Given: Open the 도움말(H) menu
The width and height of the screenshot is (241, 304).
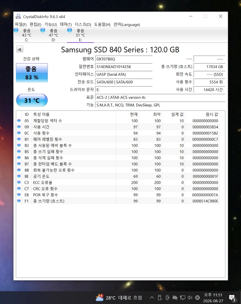Looking at the screenshot, I should [102, 24].
